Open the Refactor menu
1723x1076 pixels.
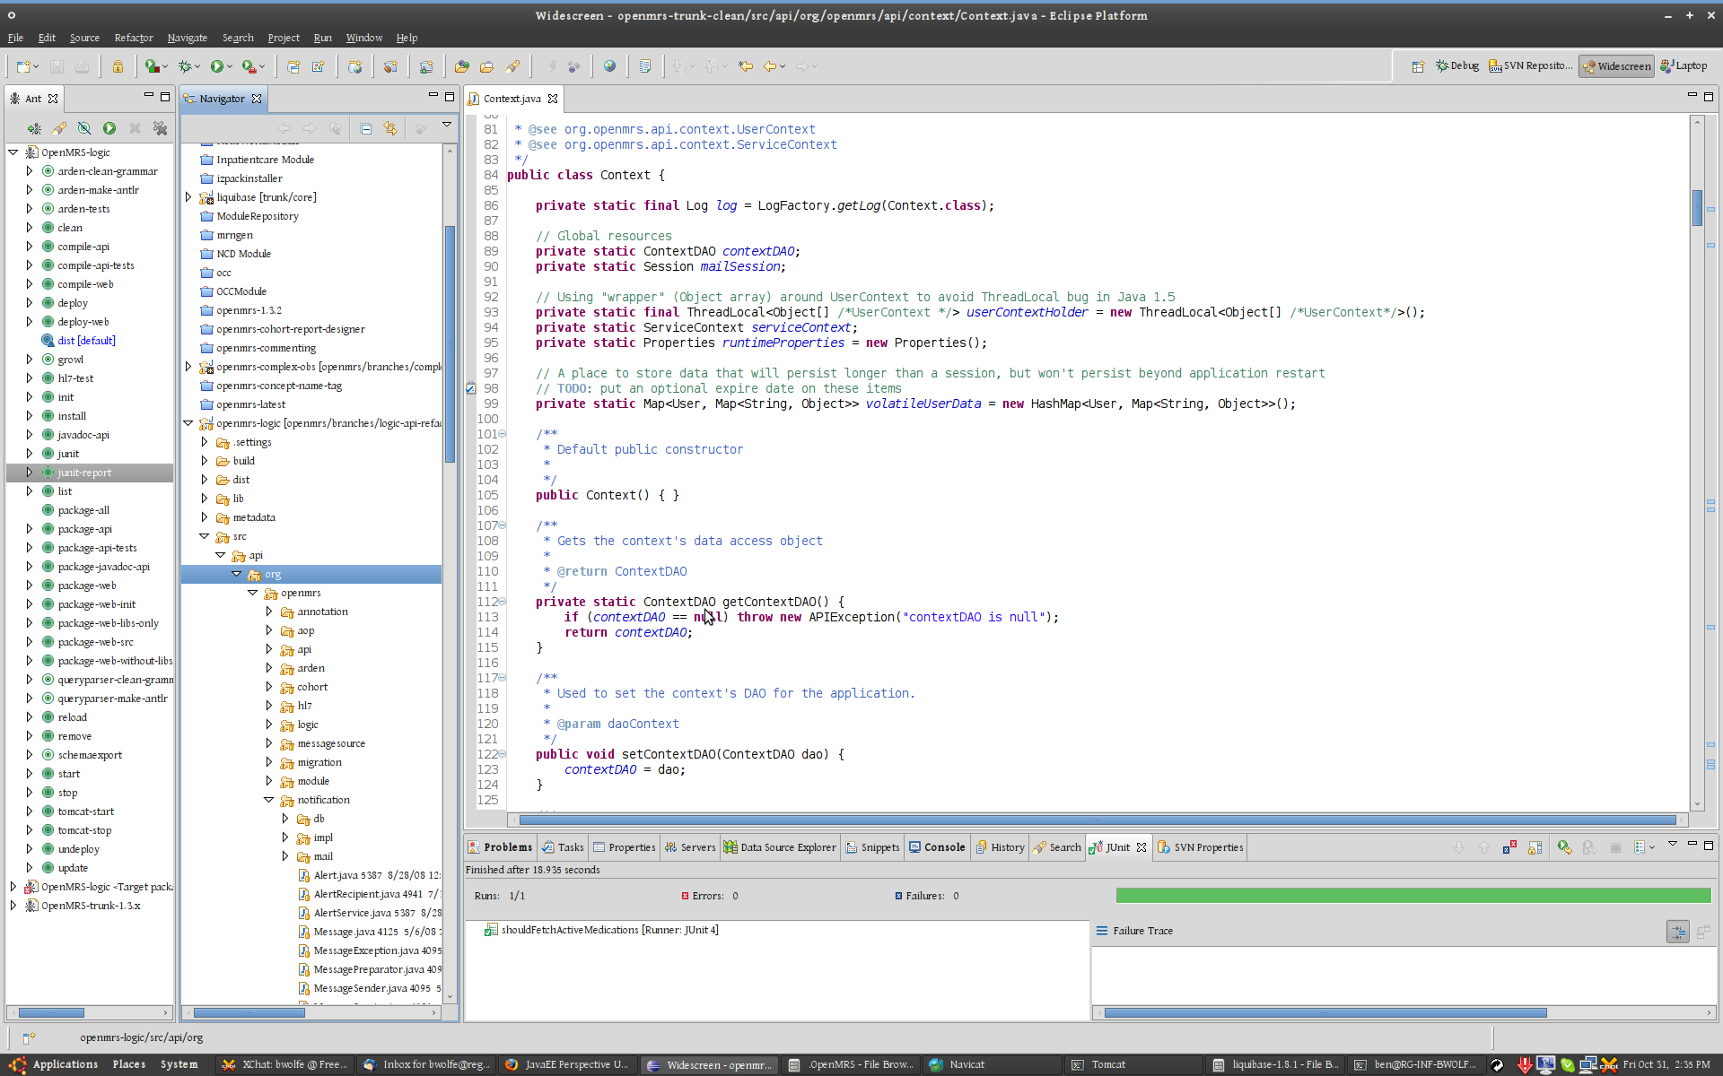133,38
